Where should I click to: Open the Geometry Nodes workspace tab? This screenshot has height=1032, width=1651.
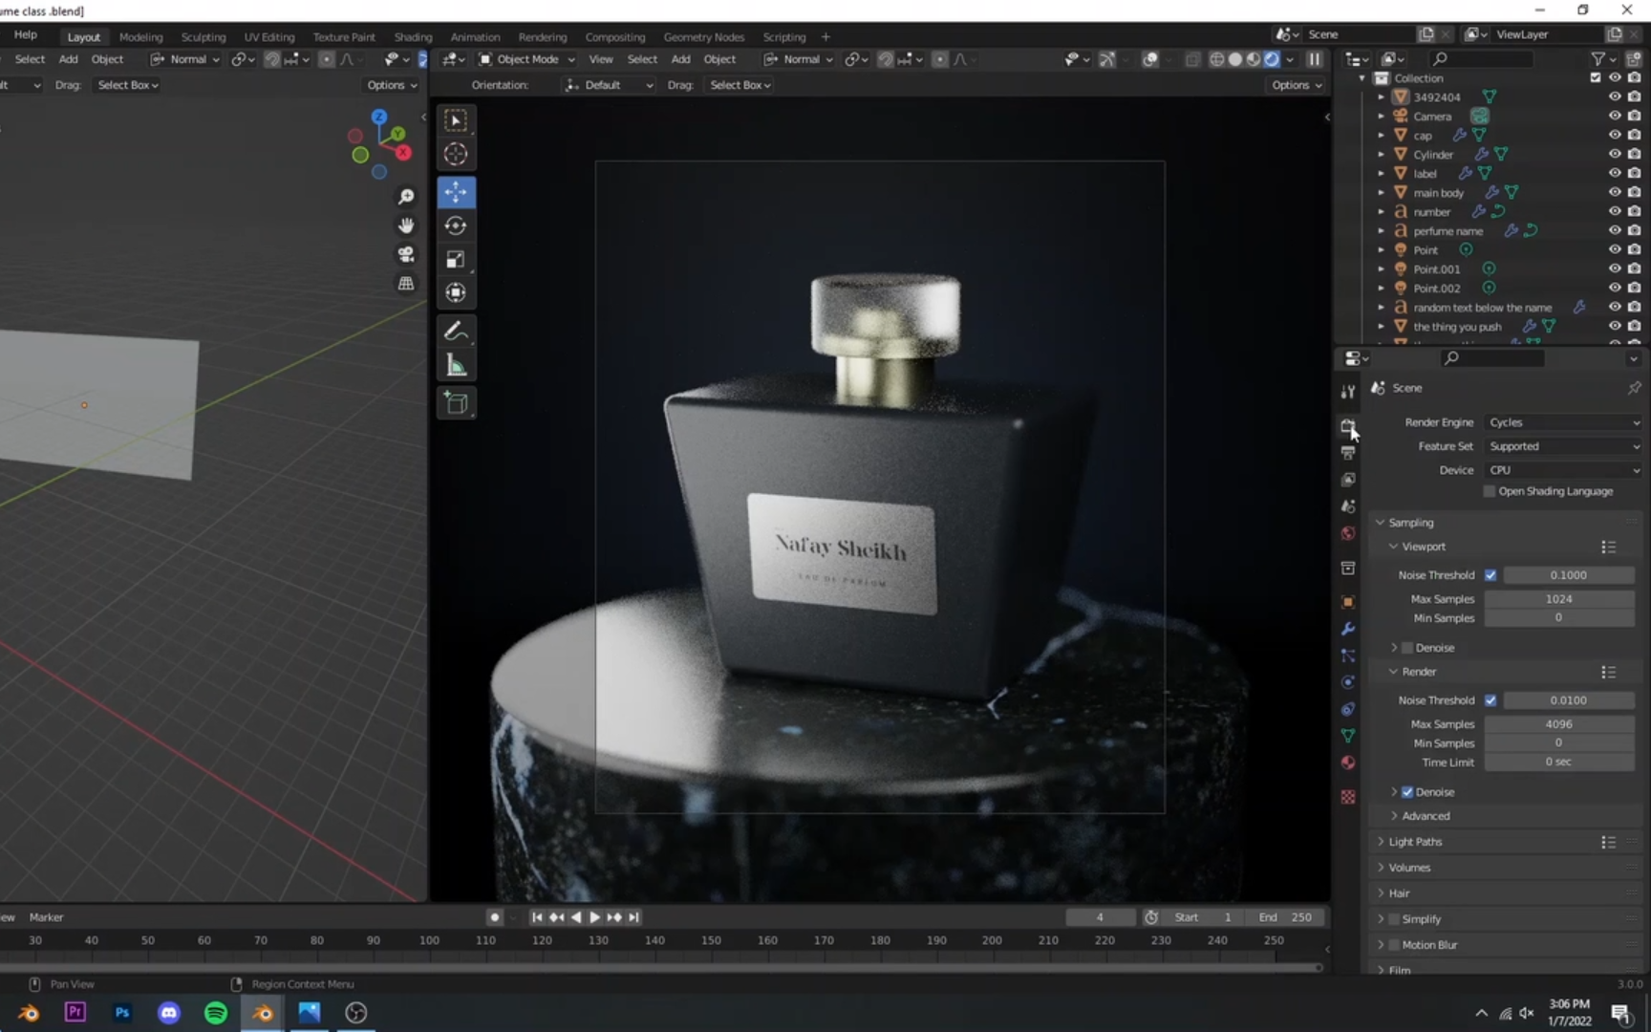[x=703, y=36]
